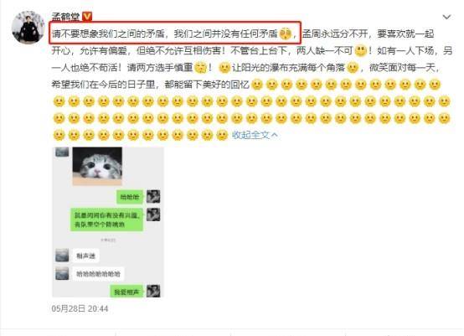Screen dimensions: 464x336
Task: Click the orange V verified badge
Action: click(87, 17)
